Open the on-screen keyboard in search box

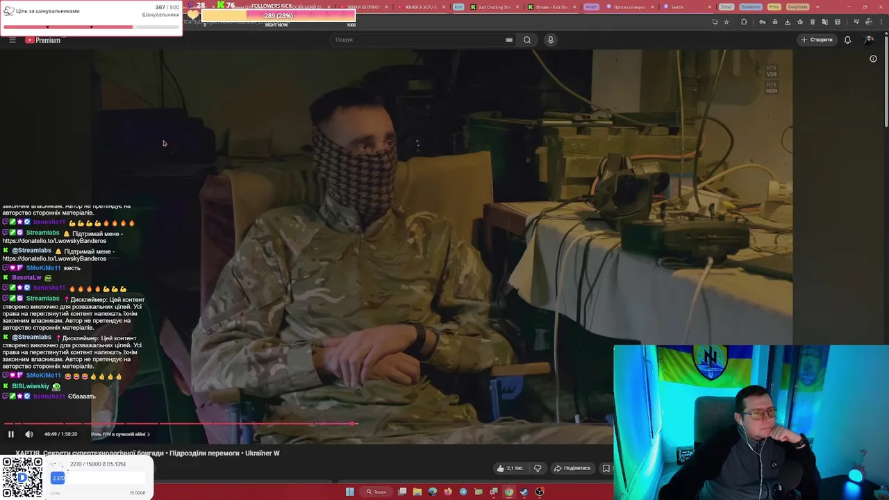[x=509, y=40]
